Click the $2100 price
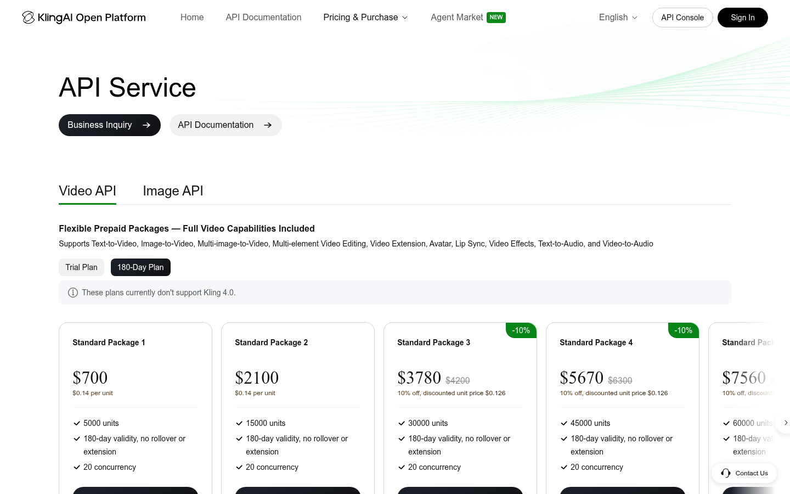The width and height of the screenshot is (790, 494). pyautogui.click(x=257, y=378)
